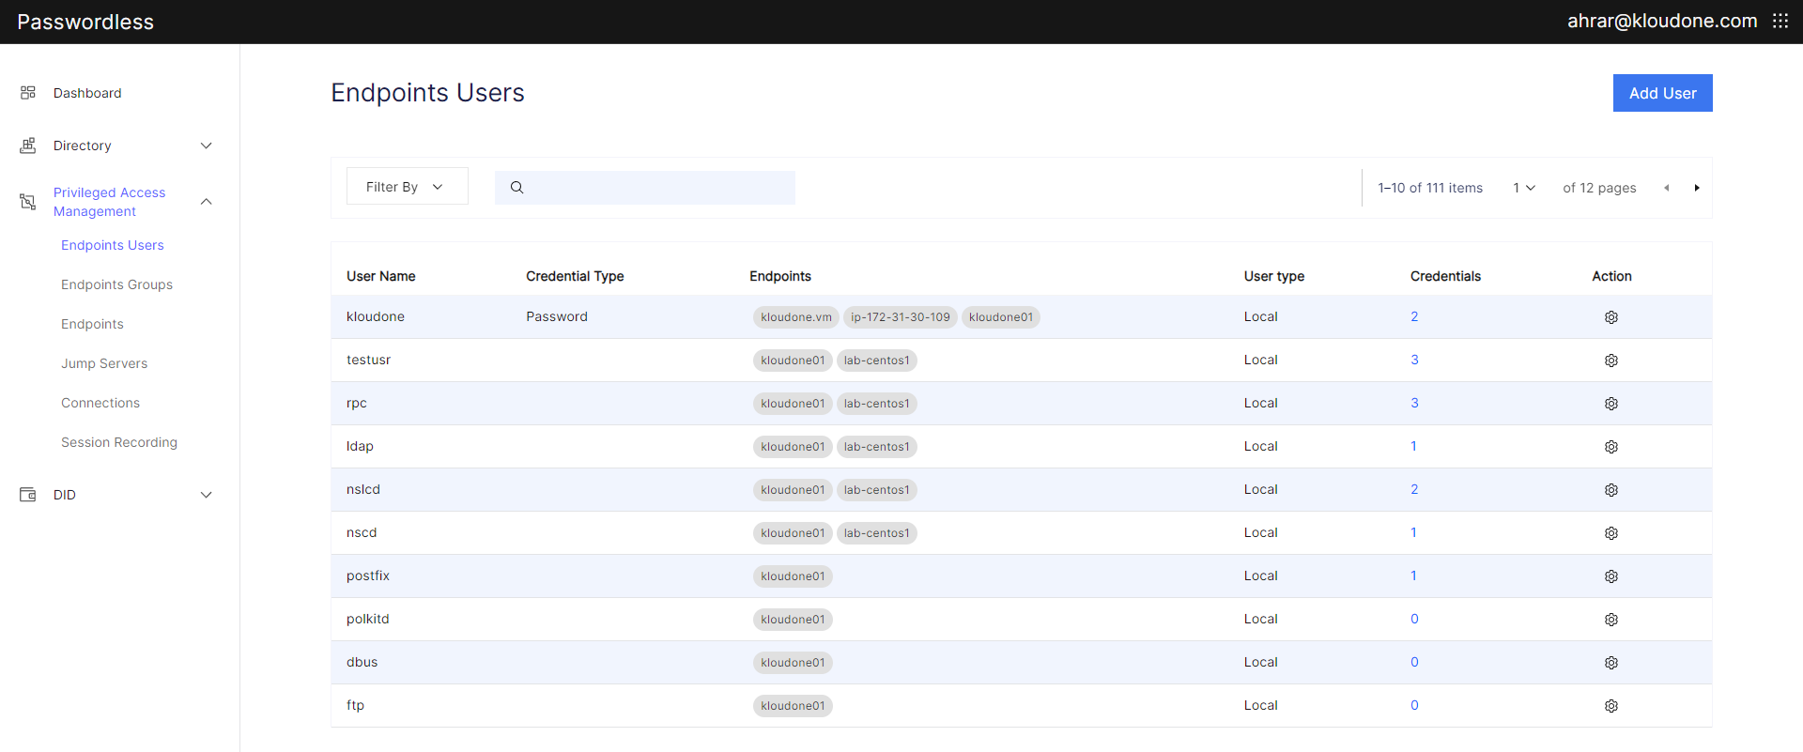Open the Filter By dropdown
Image resolution: width=1803 pixels, height=752 pixels.
(x=407, y=187)
